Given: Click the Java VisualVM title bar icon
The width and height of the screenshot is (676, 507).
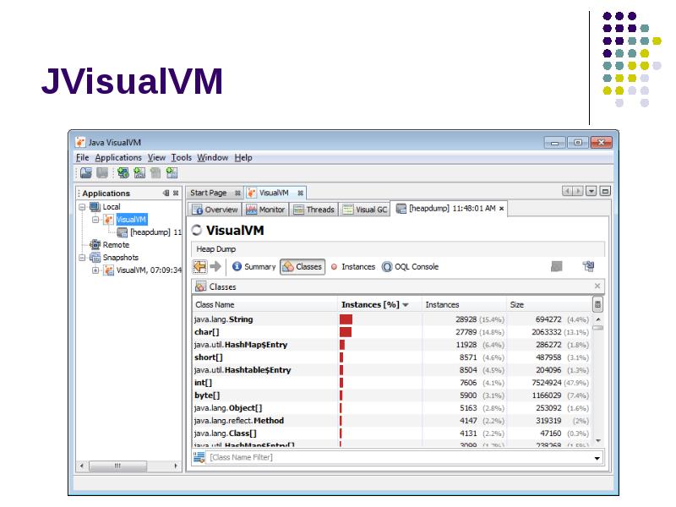Looking at the screenshot, I should pos(80,142).
